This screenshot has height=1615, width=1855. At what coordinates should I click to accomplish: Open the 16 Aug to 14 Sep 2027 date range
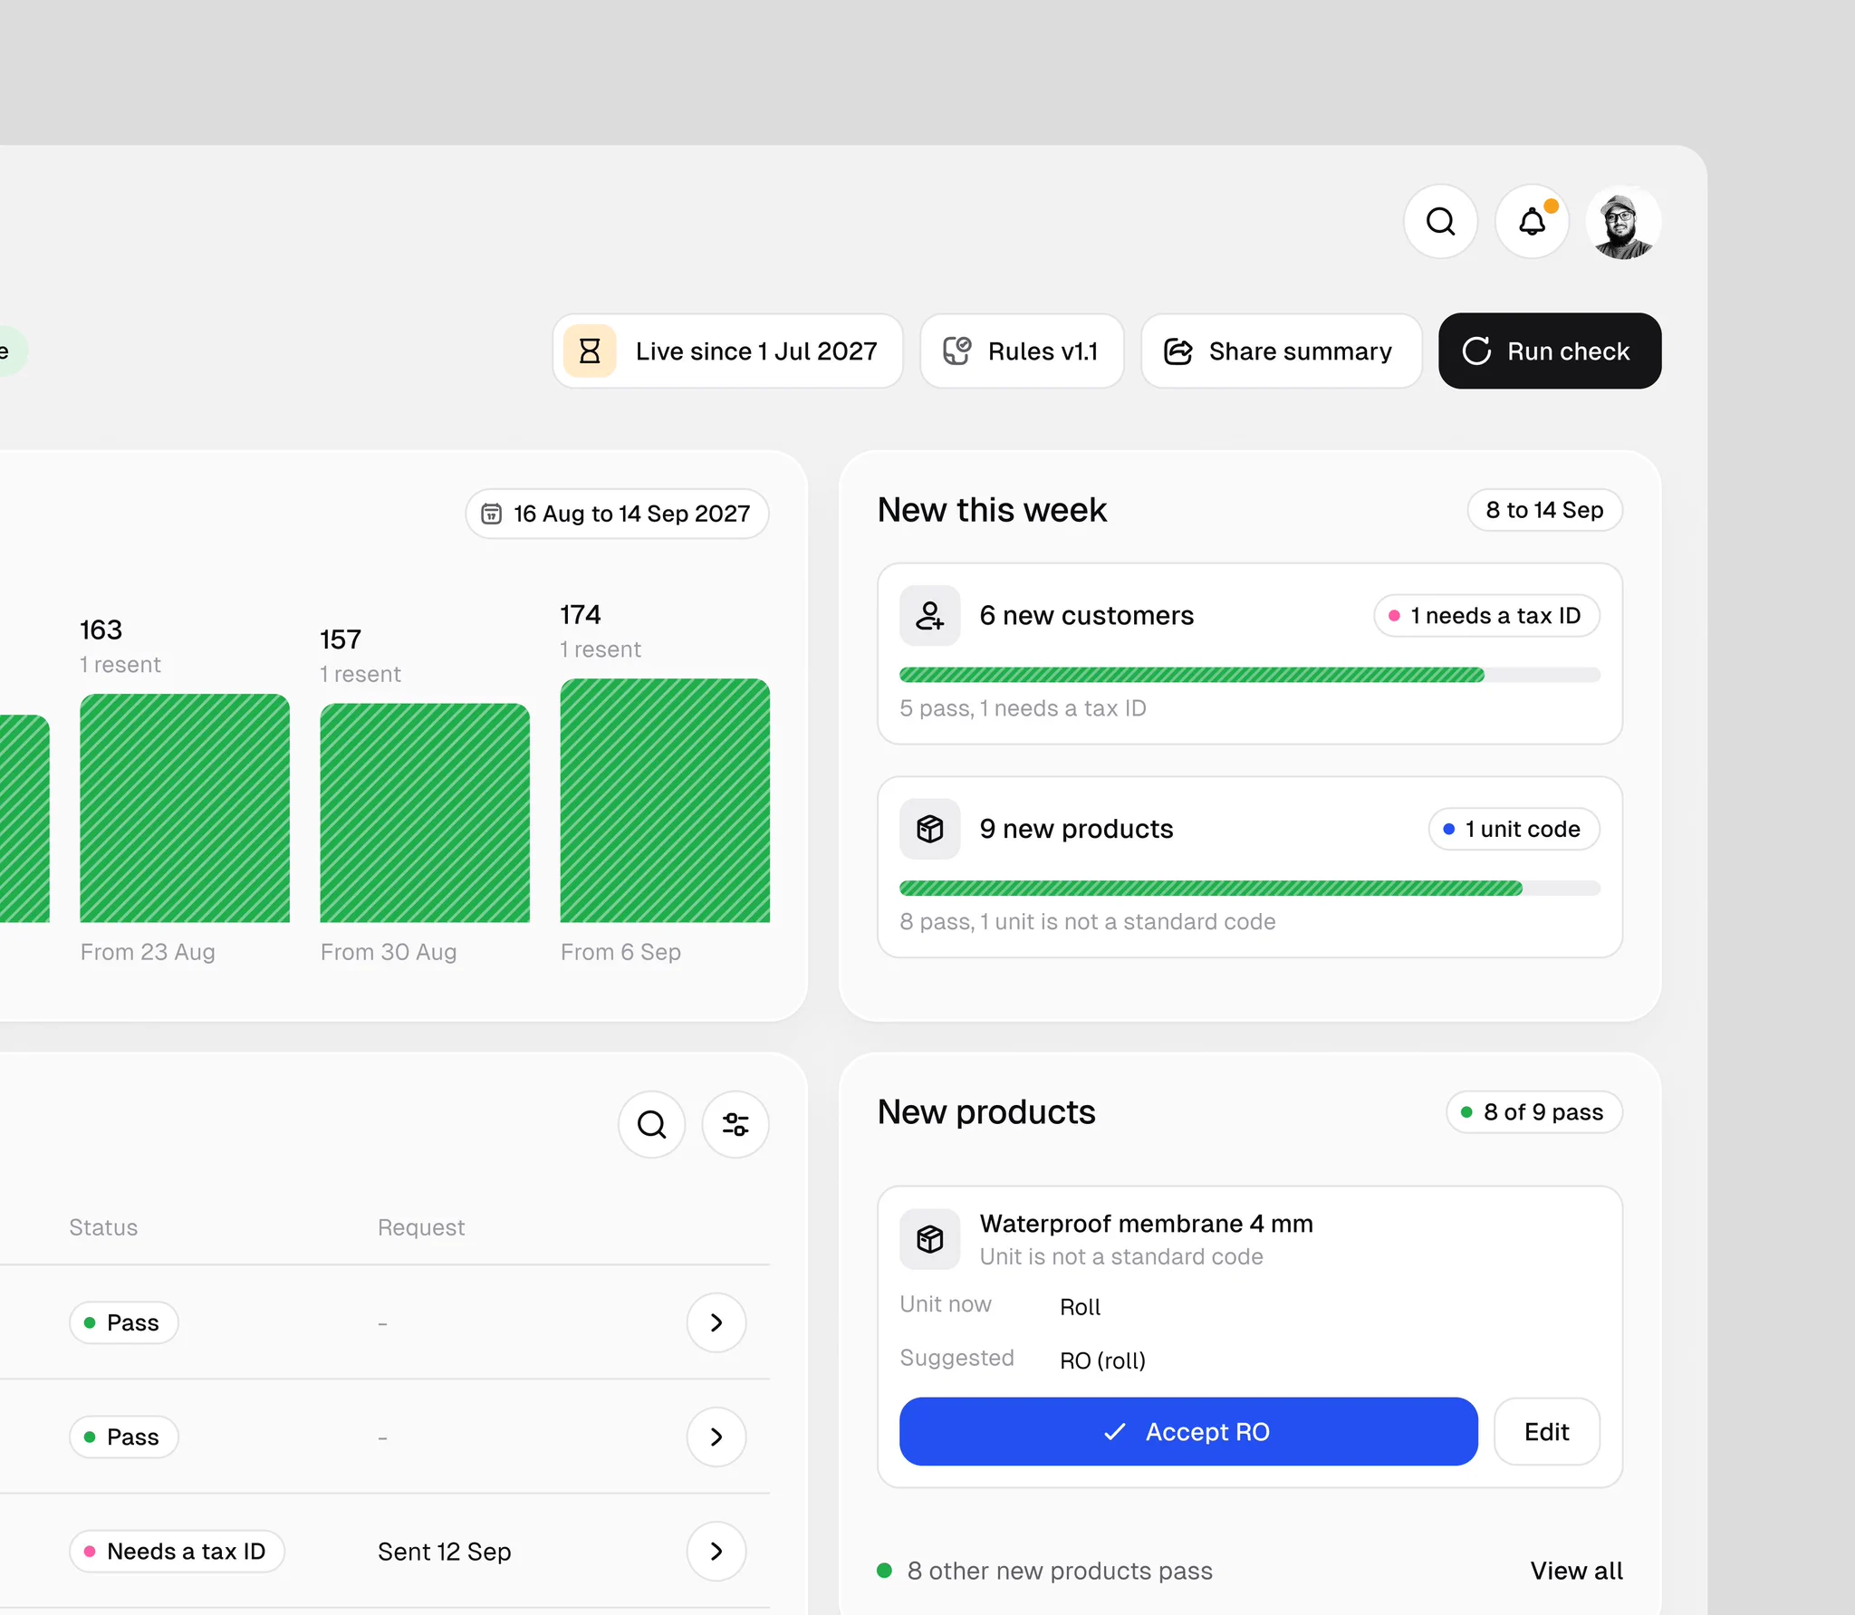click(x=618, y=514)
